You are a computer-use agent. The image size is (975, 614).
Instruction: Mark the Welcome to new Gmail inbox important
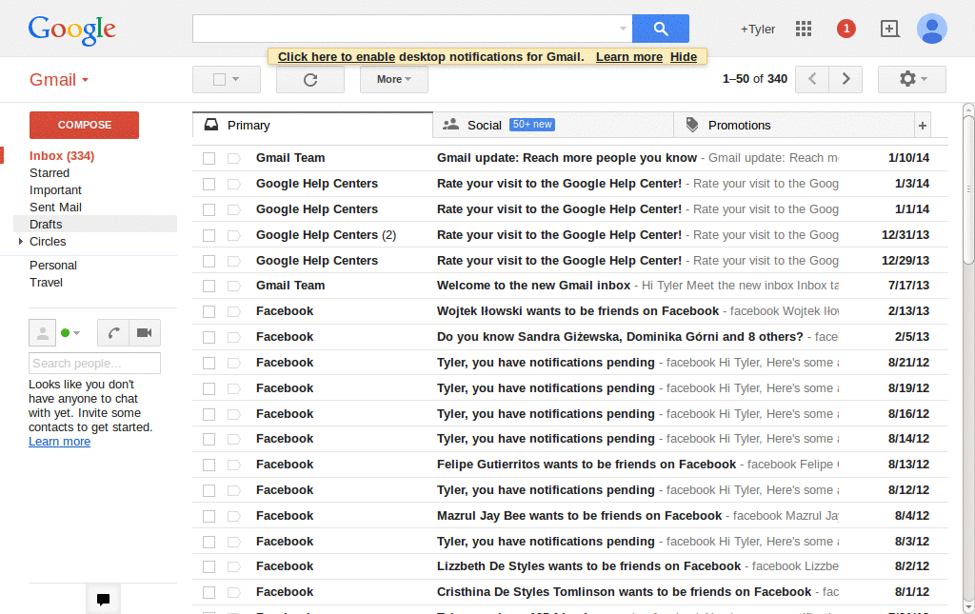click(234, 286)
